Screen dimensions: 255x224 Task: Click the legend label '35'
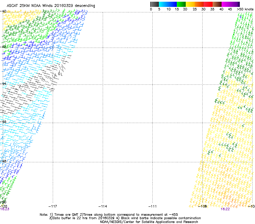[212, 9]
